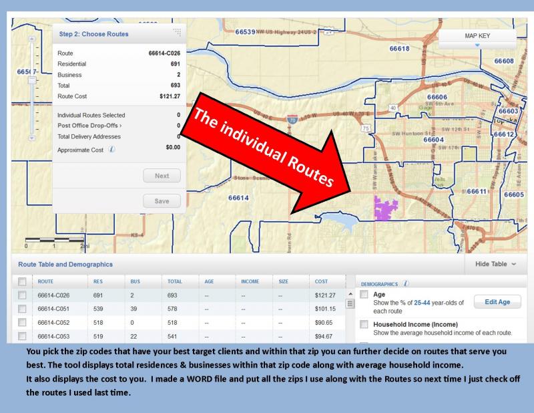Grab the Choose Routes panel drag handle
534x413 pixels.
click(x=176, y=33)
